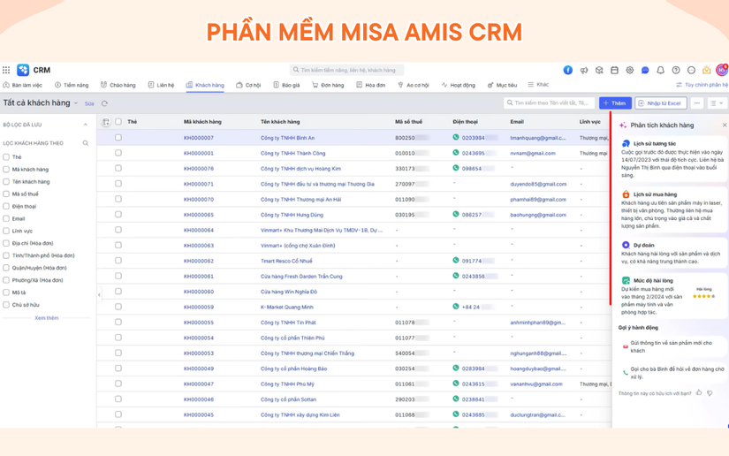Open the apps grid launcher

point(6,70)
